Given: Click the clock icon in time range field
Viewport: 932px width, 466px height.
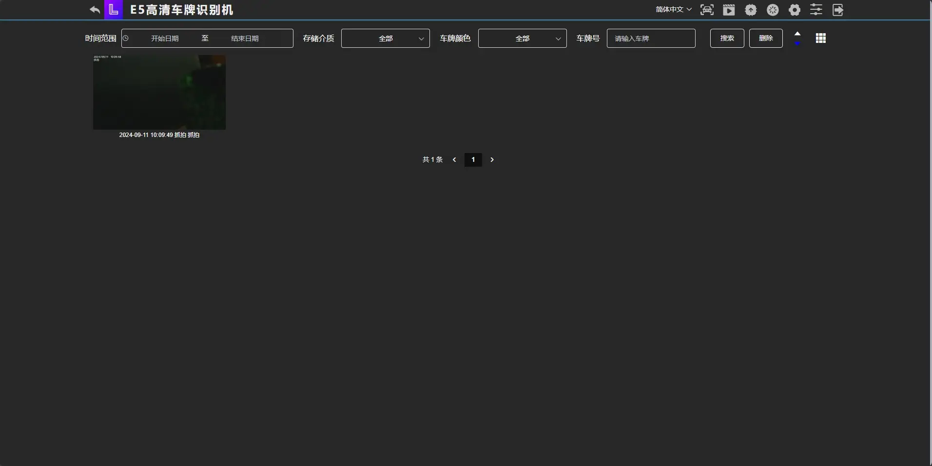Looking at the screenshot, I should coord(126,38).
